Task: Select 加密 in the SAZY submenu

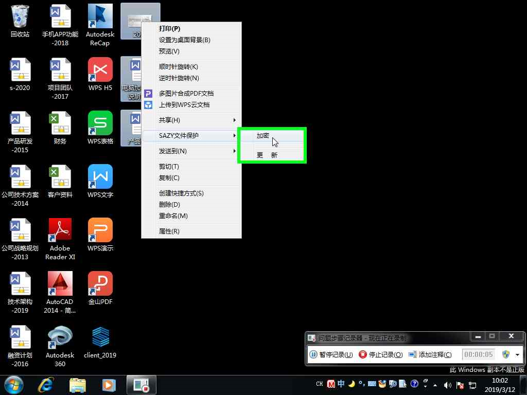Action: 263,136
